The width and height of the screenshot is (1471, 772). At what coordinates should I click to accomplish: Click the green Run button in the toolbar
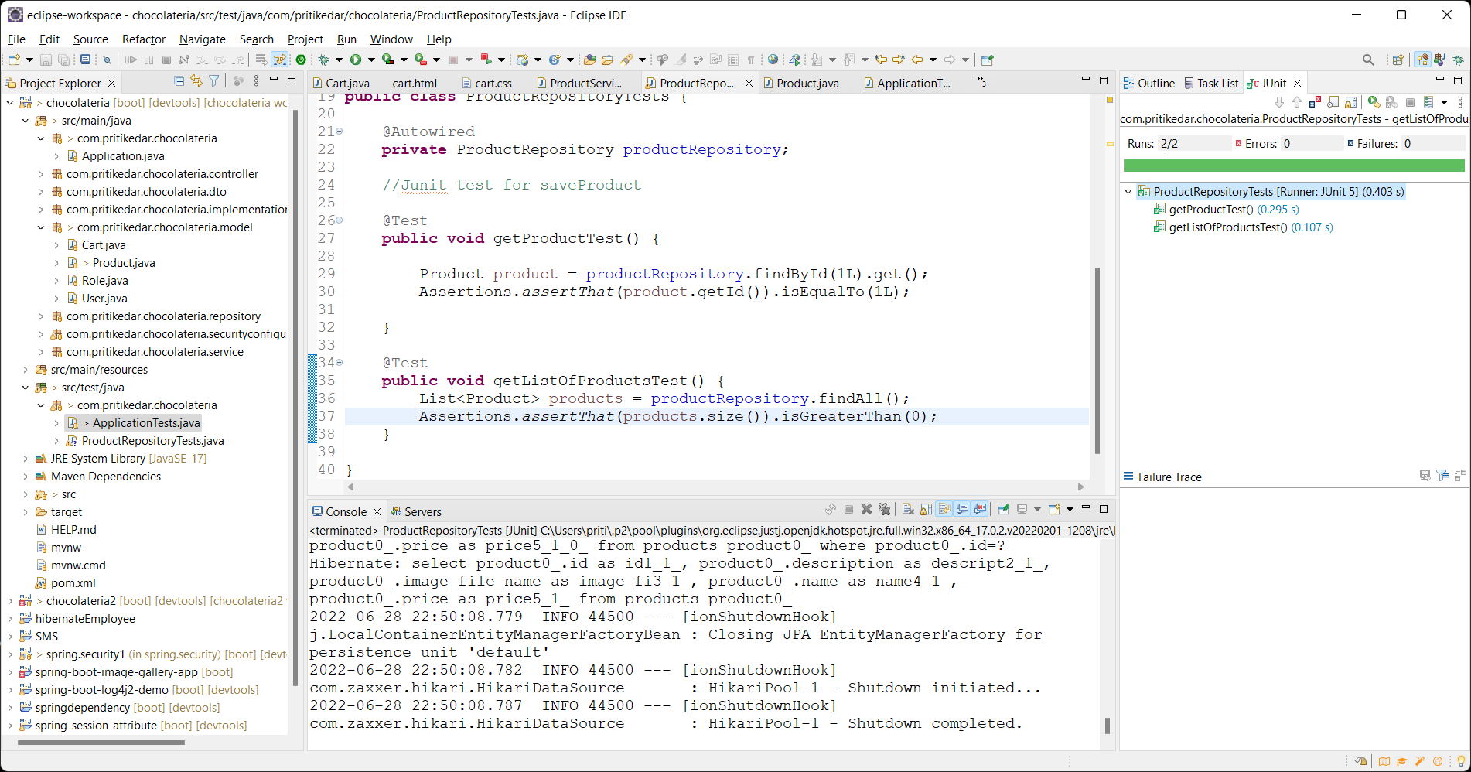[x=356, y=60]
